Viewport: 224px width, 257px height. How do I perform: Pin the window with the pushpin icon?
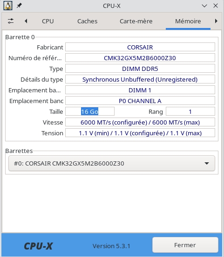click(19, 6)
